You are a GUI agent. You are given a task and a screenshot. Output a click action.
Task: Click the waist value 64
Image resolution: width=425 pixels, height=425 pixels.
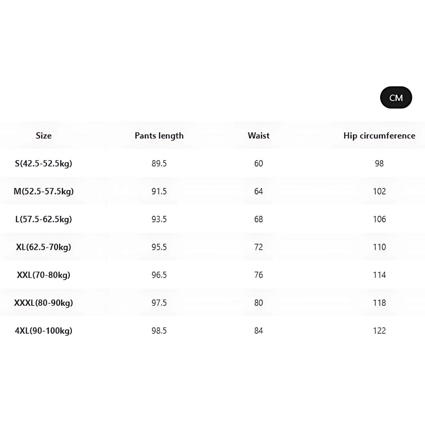click(259, 191)
